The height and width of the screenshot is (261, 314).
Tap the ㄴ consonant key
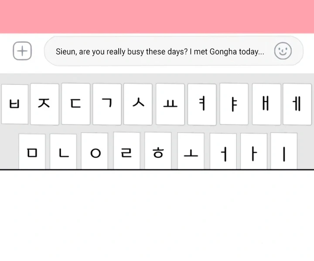coord(63,152)
